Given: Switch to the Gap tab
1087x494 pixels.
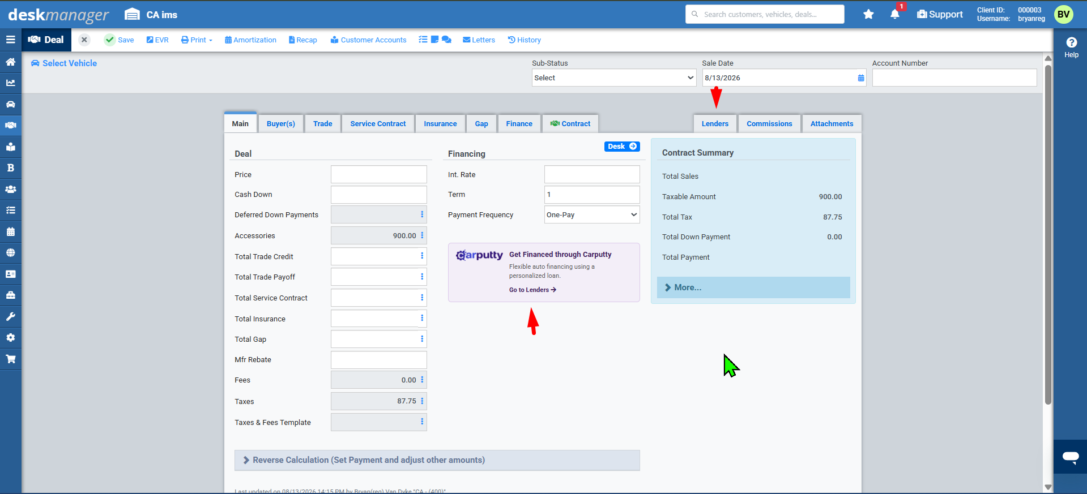Looking at the screenshot, I should (481, 123).
